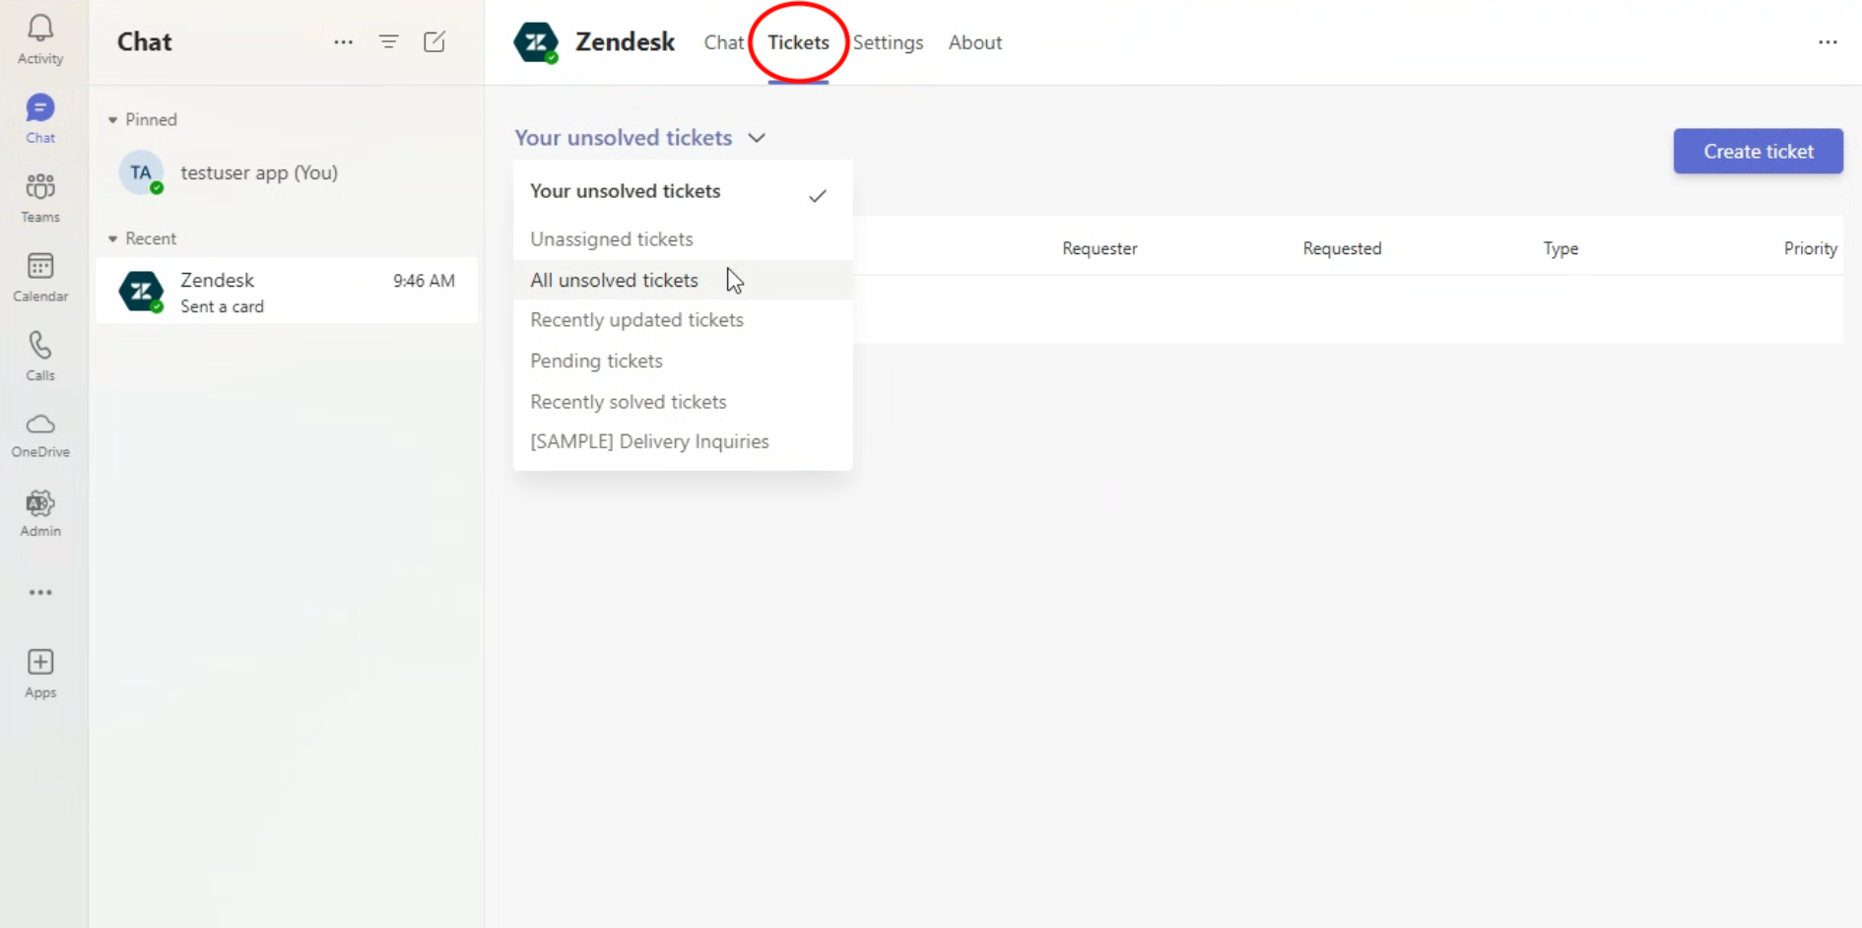1862x928 pixels.
Task: Click the Create ticket button
Action: pyautogui.click(x=1758, y=152)
